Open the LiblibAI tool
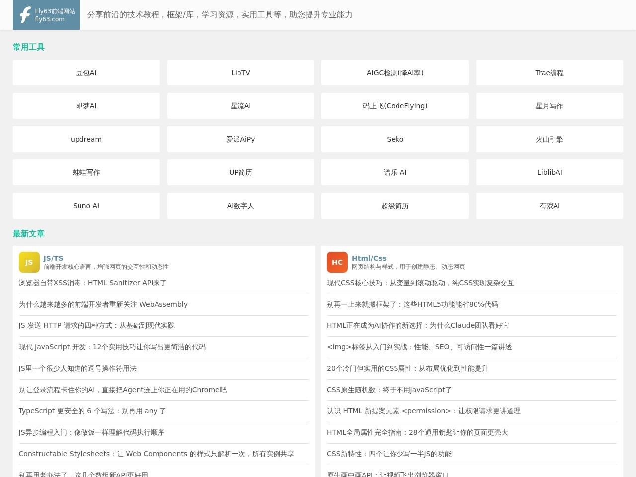This screenshot has height=477, width=636. pos(550,172)
